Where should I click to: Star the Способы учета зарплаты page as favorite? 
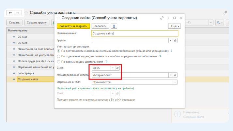click(x=26, y=13)
